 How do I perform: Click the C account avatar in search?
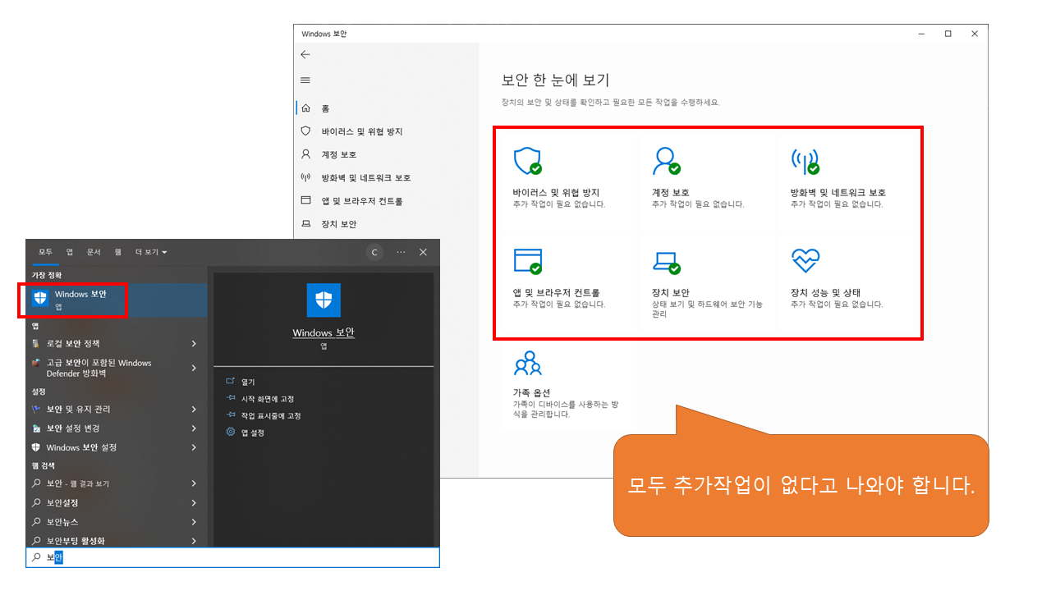tap(374, 252)
